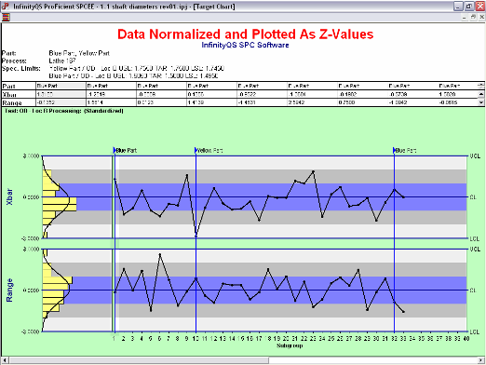Click the striped chart document icon

tap(6, 17)
